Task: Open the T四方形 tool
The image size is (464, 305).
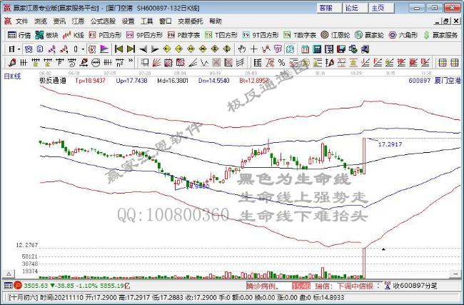Action: (221, 35)
